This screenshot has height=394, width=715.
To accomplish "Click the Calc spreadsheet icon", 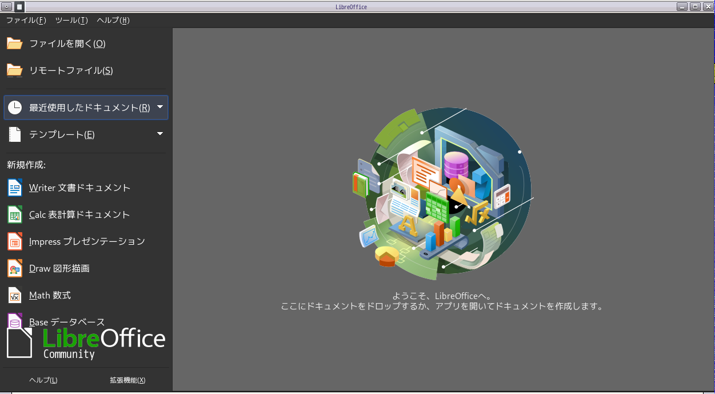I will pyautogui.click(x=14, y=214).
